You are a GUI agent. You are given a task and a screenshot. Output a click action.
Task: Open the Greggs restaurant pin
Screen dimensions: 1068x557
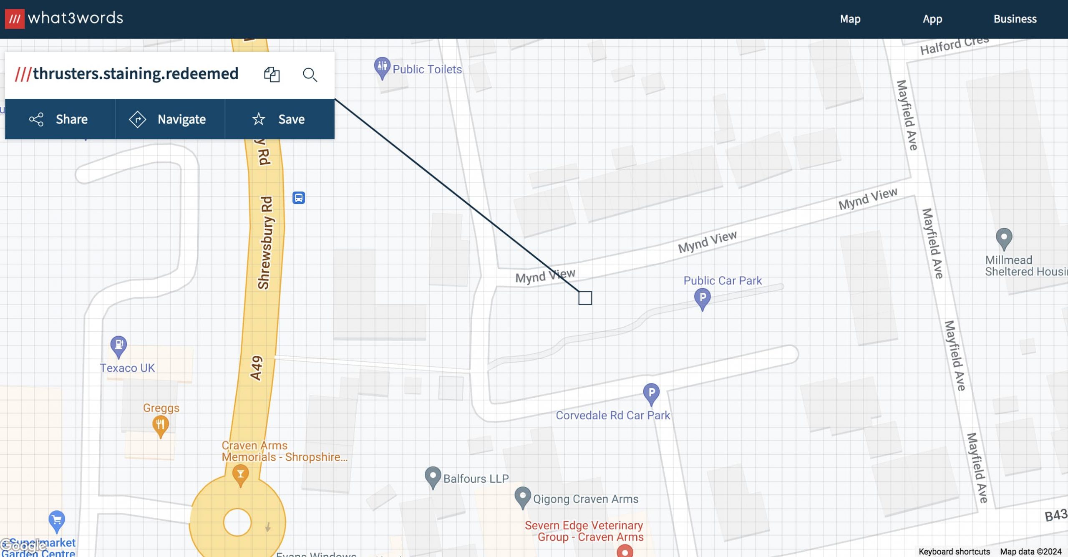point(160,427)
